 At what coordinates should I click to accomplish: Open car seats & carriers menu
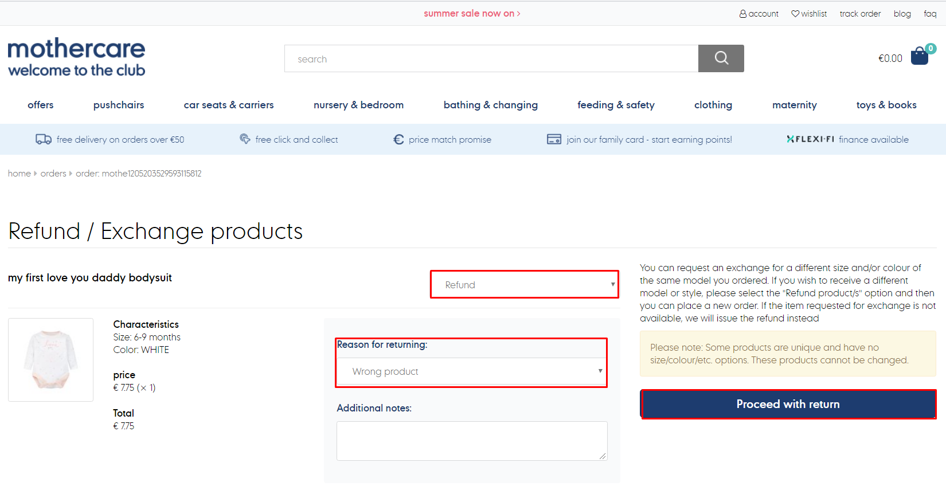point(229,105)
